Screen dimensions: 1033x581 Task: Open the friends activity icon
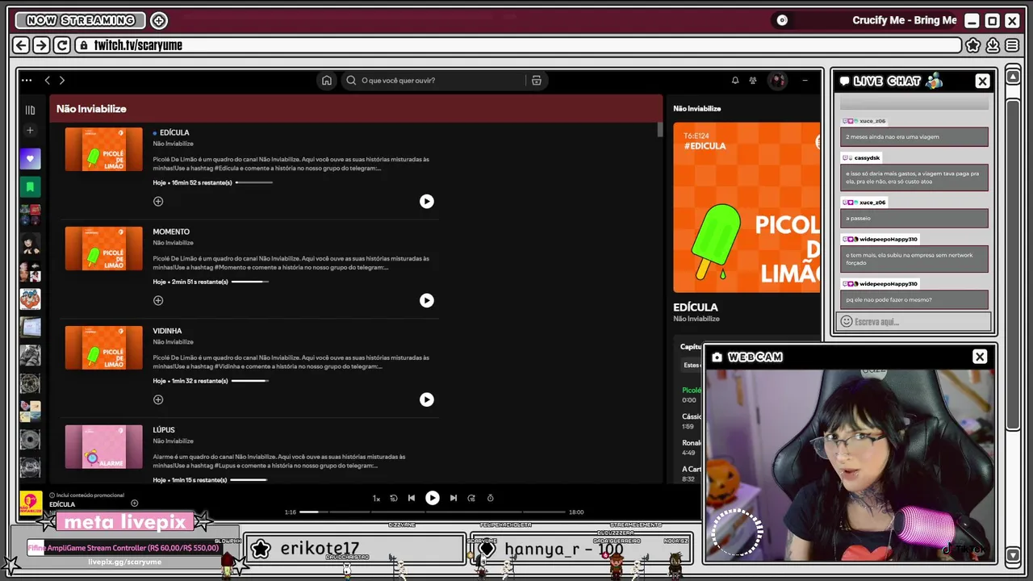(x=753, y=80)
